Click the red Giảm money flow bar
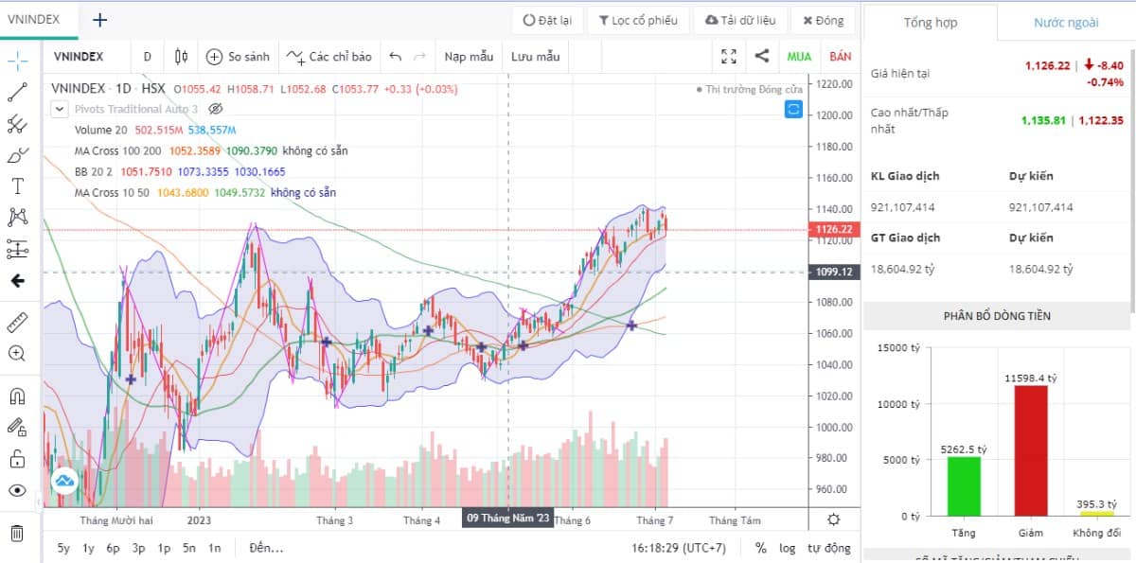Image resolution: width=1136 pixels, height=563 pixels. point(1031,449)
